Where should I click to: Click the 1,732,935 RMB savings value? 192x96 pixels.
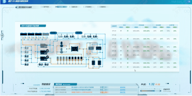tap(45, 91)
